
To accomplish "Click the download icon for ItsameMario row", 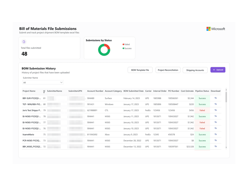I will [215, 134].
